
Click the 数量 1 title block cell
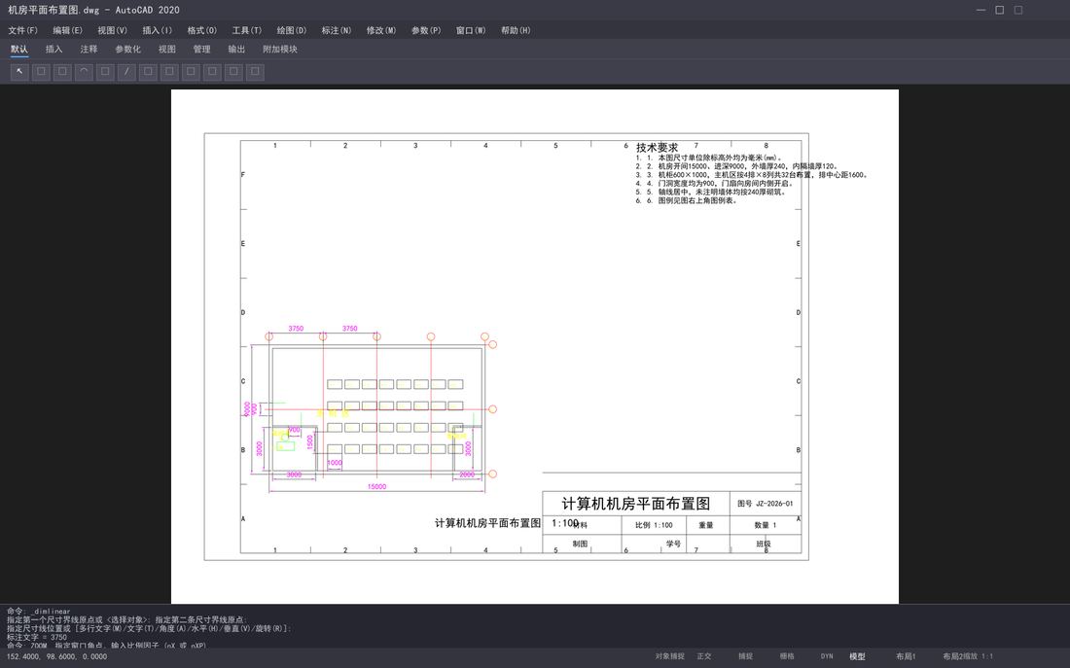coord(765,525)
